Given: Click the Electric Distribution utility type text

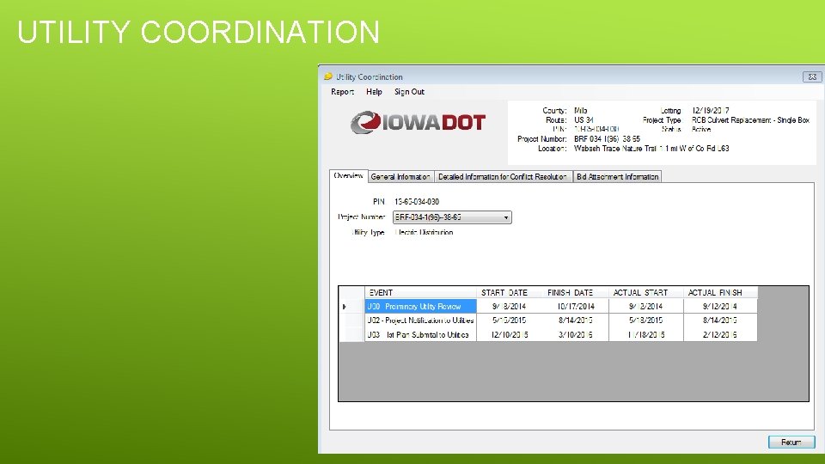Looking at the screenshot, I should coord(424,232).
